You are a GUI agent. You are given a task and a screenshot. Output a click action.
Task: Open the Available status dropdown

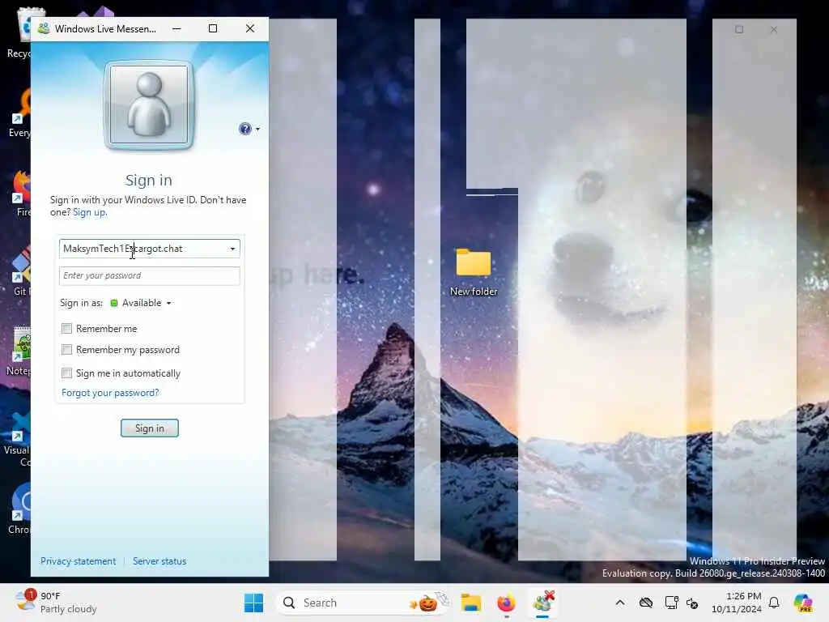(141, 303)
